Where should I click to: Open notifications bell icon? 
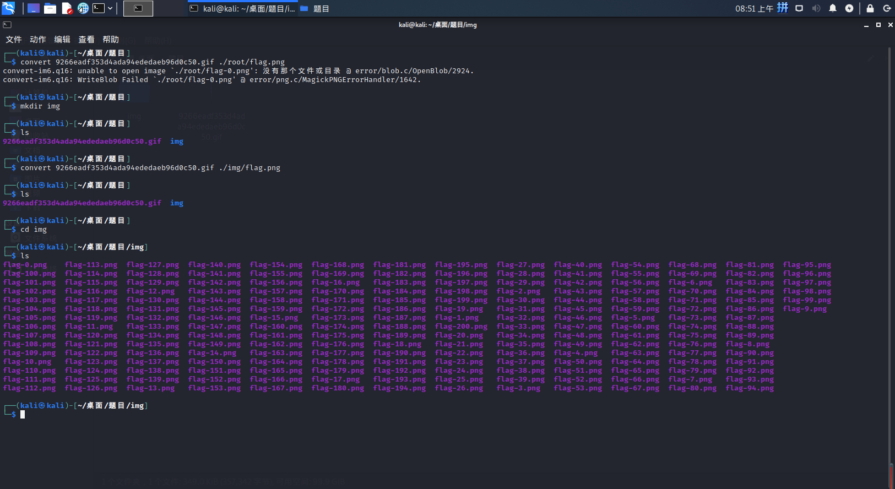(x=833, y=8)
